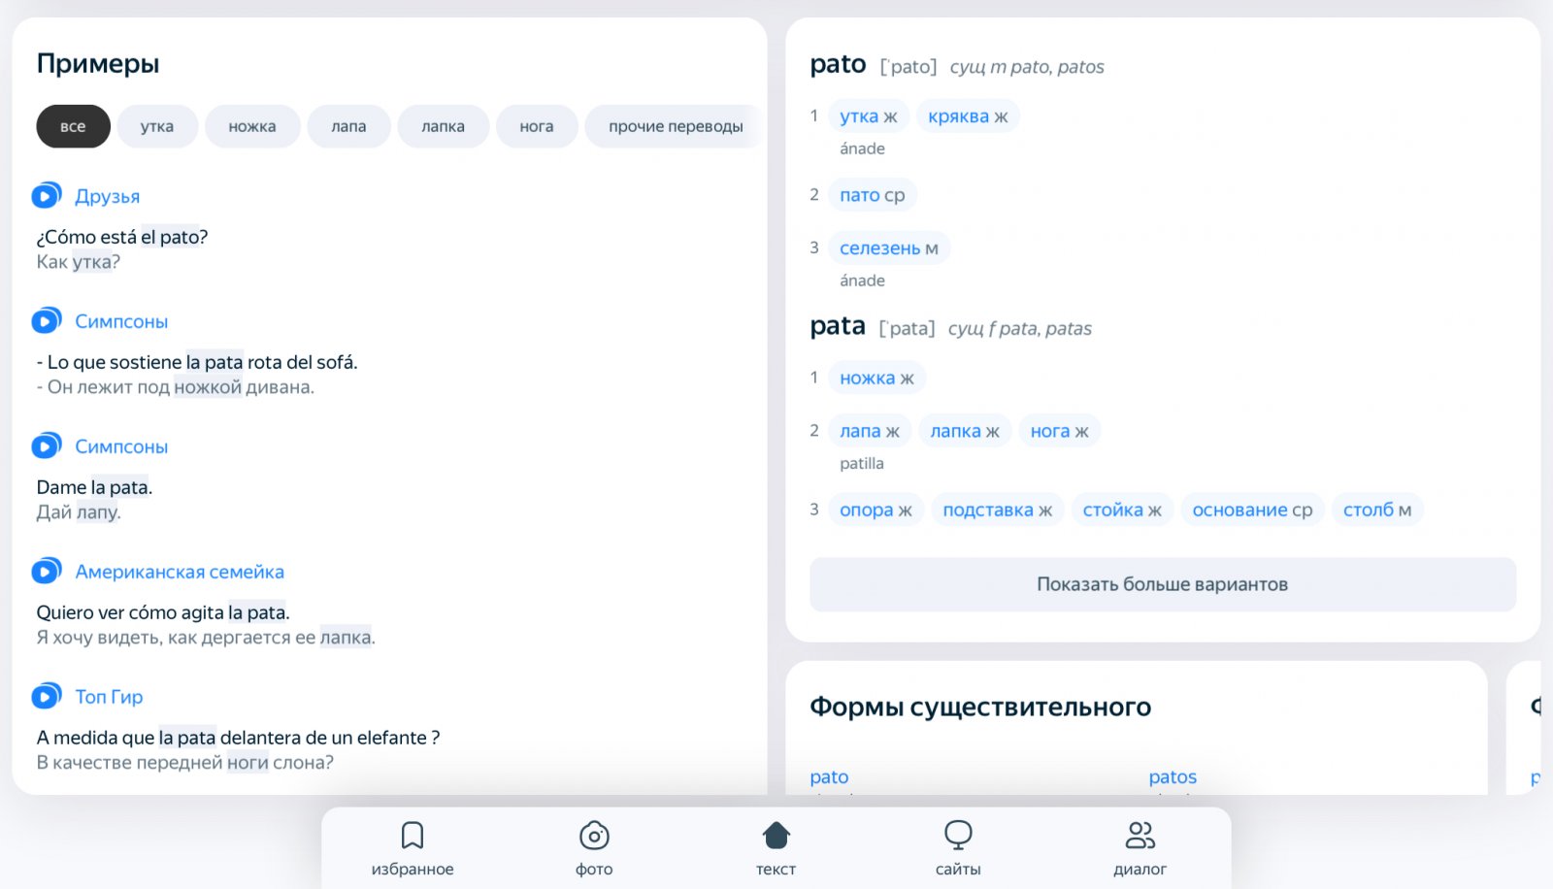Expand with Показать больше вариантов
Viewport: 1553px width, 889px height.
pos(1162,584)
